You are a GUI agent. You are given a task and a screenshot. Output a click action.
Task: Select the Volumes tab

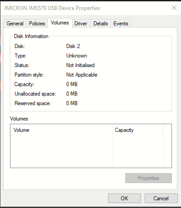coord(60,23)
